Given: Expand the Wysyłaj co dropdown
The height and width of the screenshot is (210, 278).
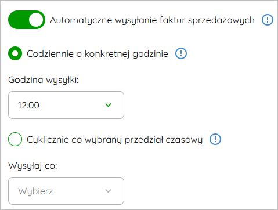Looking at the screenshot, I should pyautogui.click(x=66, y=191).
